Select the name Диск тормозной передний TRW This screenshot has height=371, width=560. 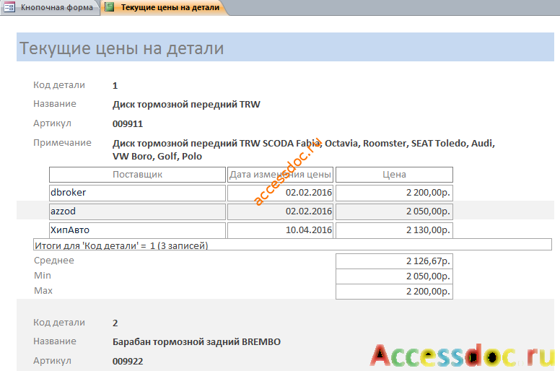(186, 105)
